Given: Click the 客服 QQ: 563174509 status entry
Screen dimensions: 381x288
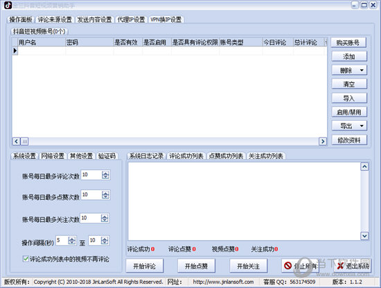Looking at the screenshot, I should [289, 282].
